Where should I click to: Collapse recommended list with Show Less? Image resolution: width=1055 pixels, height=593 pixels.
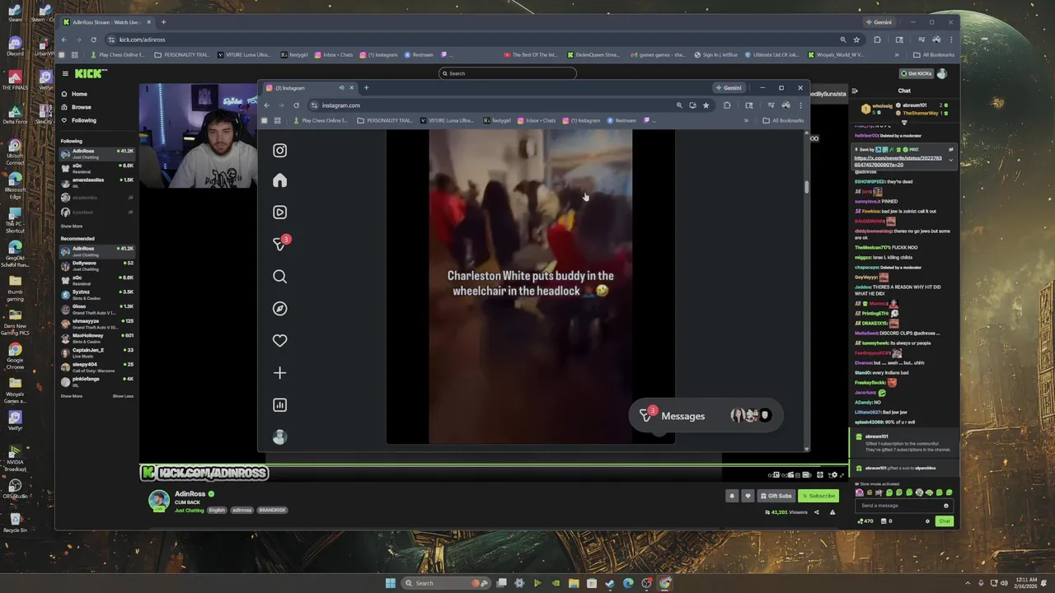[123, 396]
